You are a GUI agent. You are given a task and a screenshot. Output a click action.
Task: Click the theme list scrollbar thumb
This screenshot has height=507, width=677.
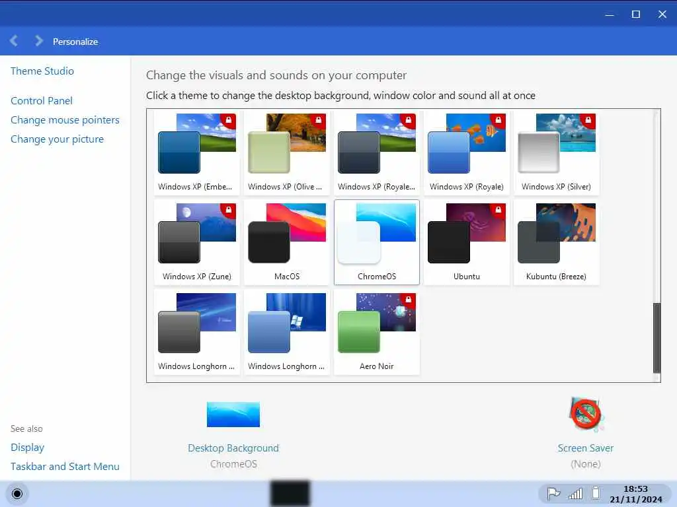(x=657, y=337)
